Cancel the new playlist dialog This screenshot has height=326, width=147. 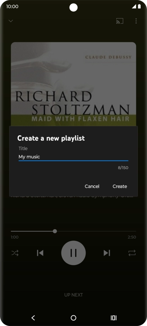tap(92, 186)
